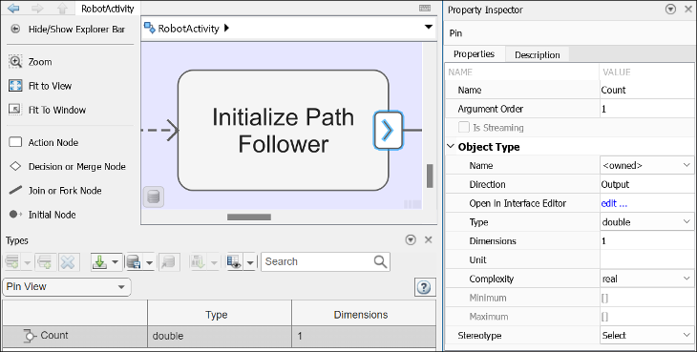Screen dimensions: 697x352
Task: Select the RobotActivity tab
Action: [107, 9]
